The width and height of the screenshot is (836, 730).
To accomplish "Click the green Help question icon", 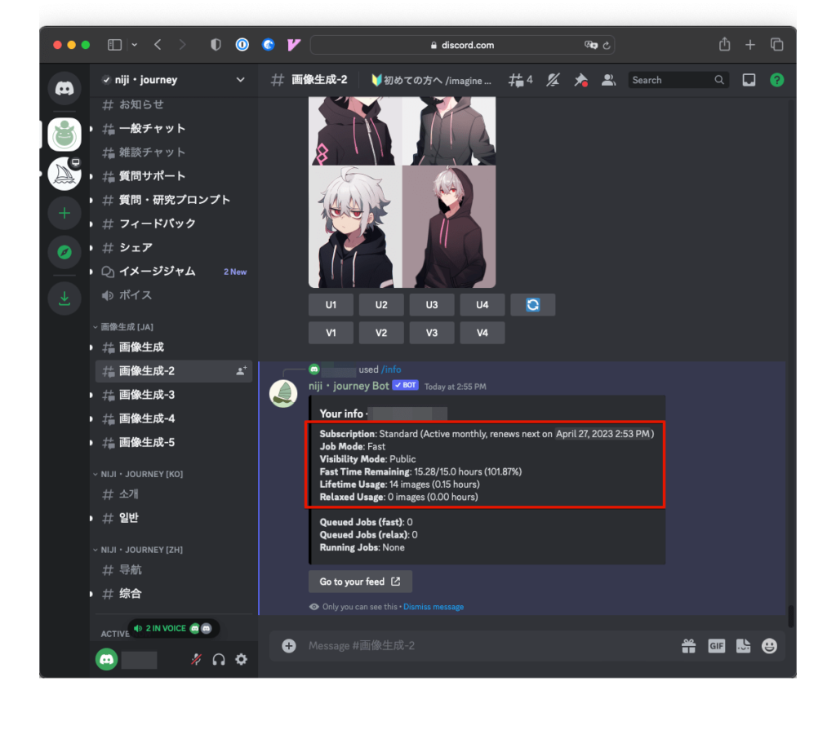I will (x=777, y=80).
